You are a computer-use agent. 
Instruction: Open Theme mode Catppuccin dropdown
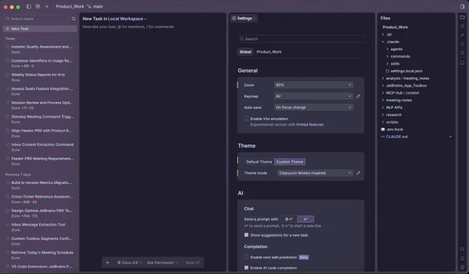pyautogui.click(x=315, y=173)
